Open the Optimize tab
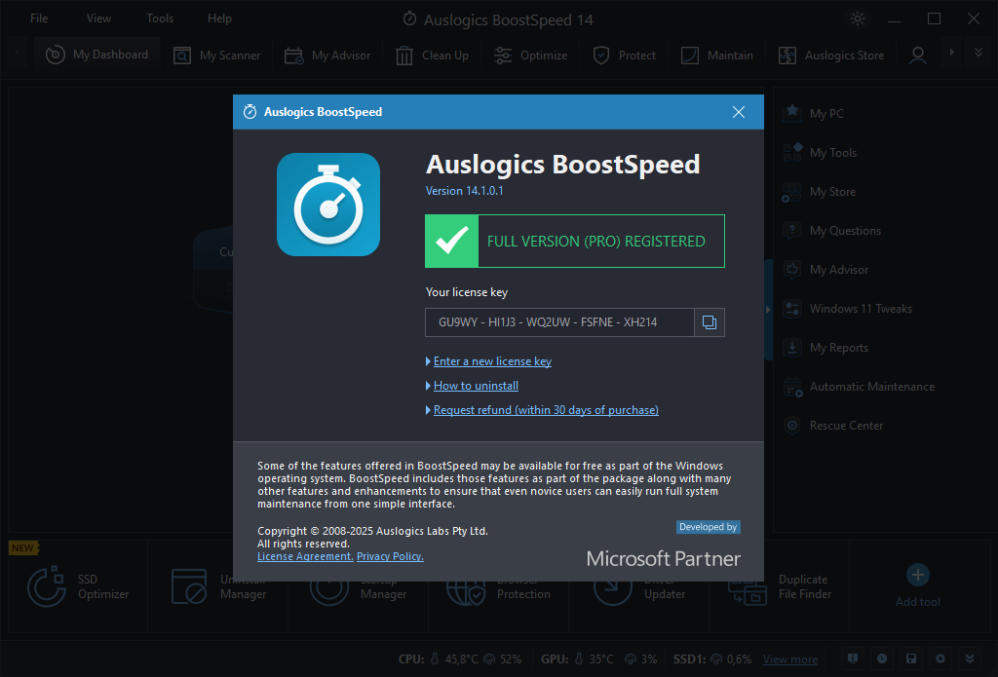 coord(530,56)
